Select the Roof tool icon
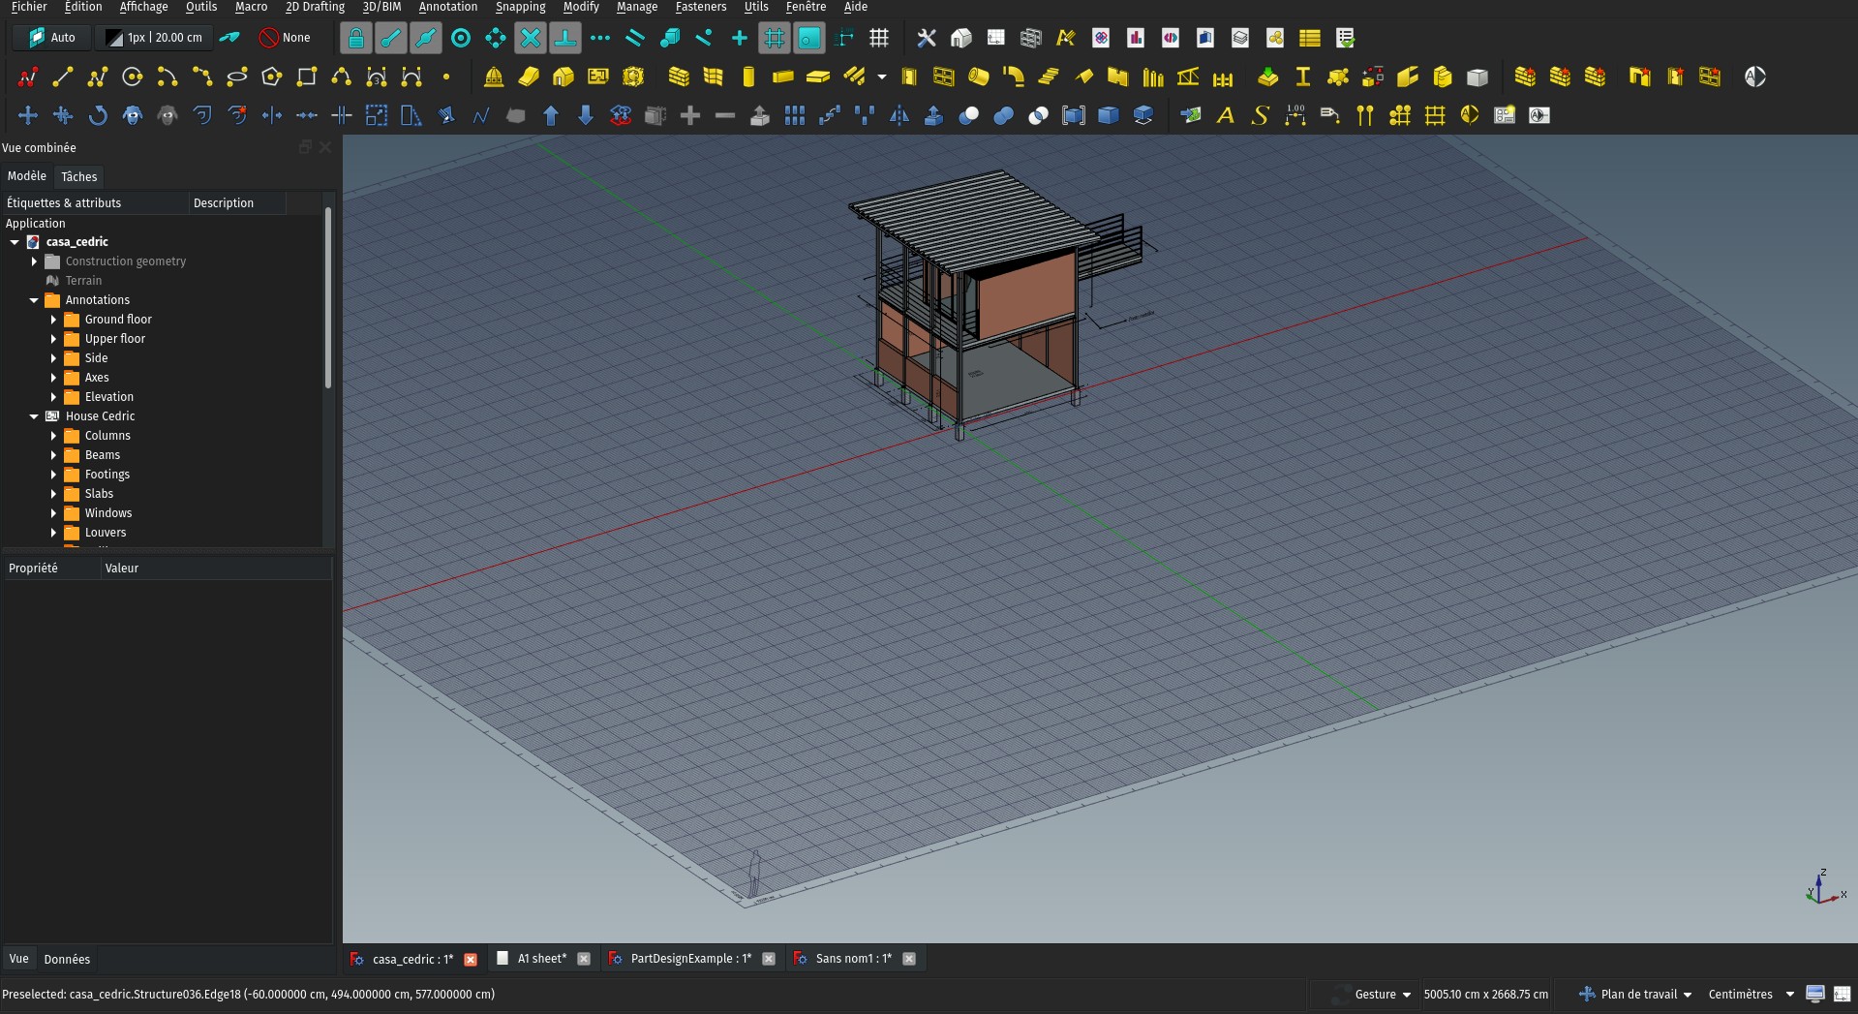This screenshot has width=1858, height=1014. click(x=1083, y=77)
